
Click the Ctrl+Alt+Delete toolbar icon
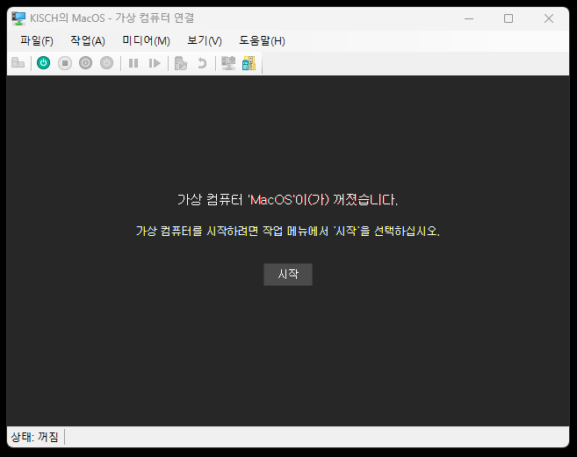[18, 63]
